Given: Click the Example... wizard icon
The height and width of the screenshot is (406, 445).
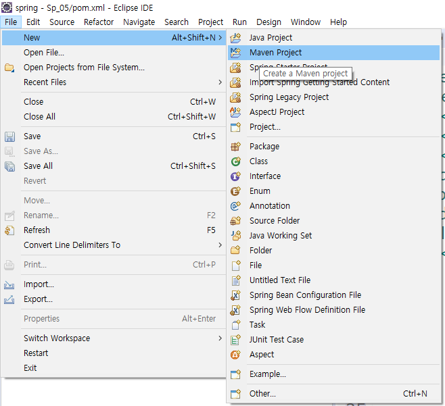Looking at the screenshot, I should click(x=235, y=374).
